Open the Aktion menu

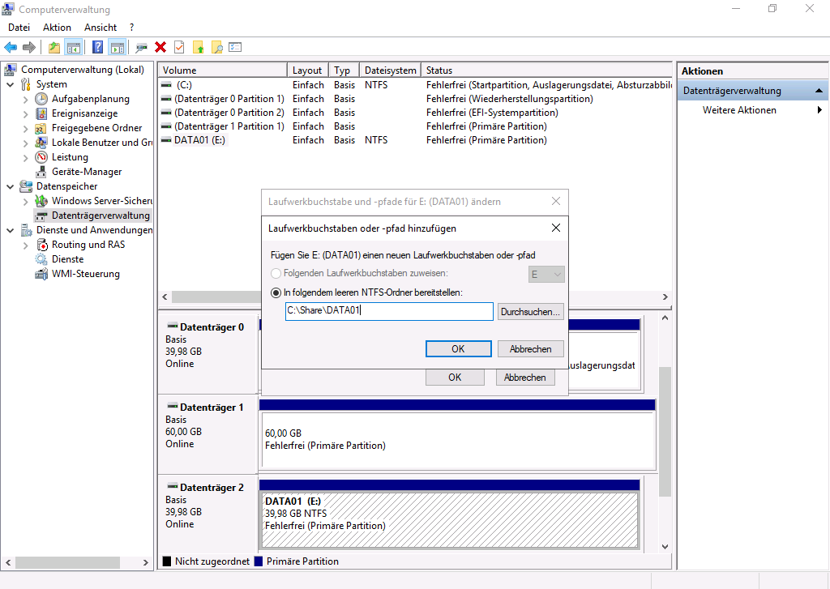point(57,28)
